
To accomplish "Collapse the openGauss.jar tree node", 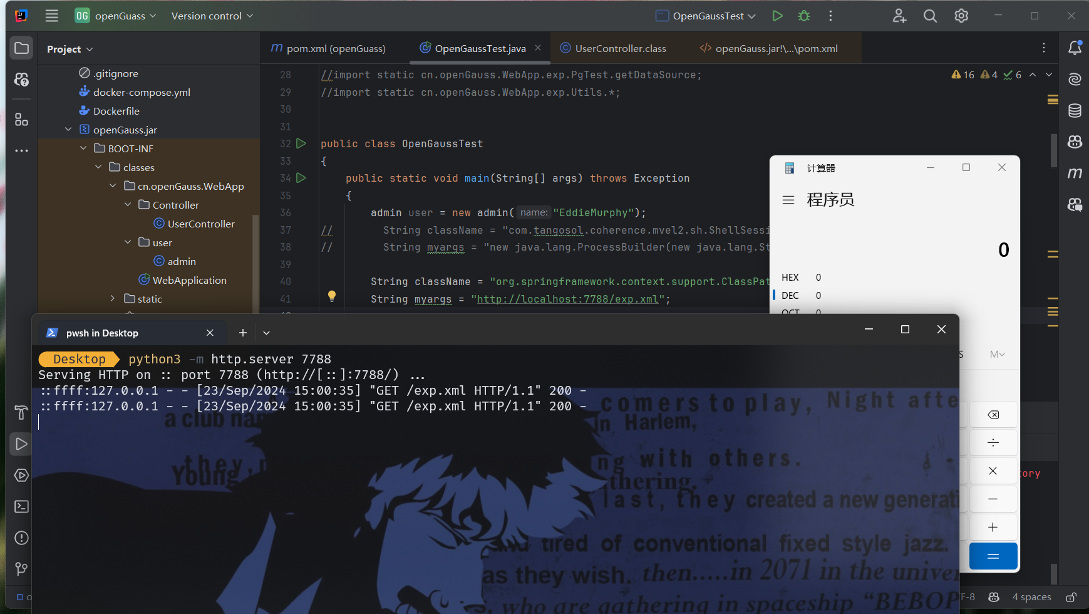I will pyautogui.click(x=68, y=130).
